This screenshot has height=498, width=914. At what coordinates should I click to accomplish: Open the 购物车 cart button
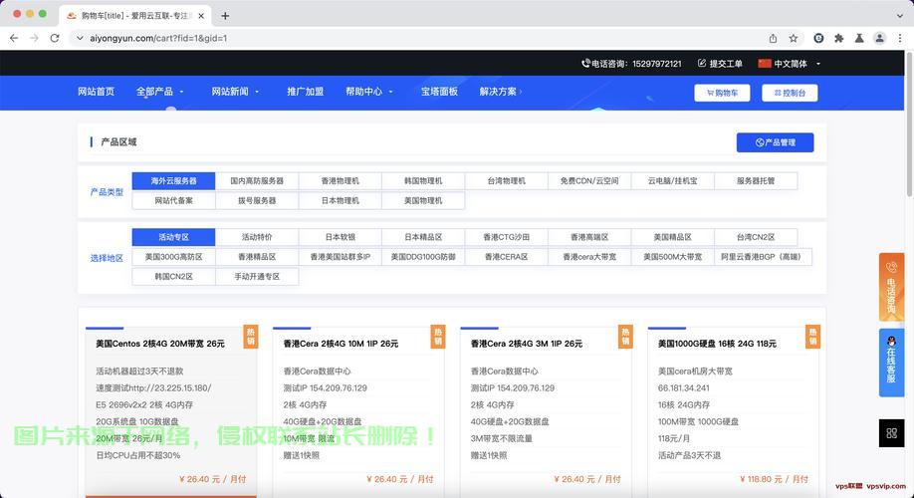pyautogui.click(x=722, y=93)
